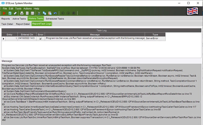
Task: Sort by the Message column header
Action: tap(95, 35)
